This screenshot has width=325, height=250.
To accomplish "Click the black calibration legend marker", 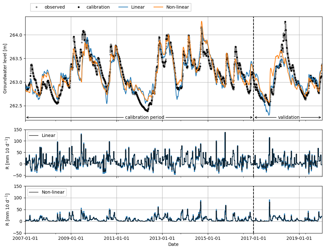I will pos(79,7).
